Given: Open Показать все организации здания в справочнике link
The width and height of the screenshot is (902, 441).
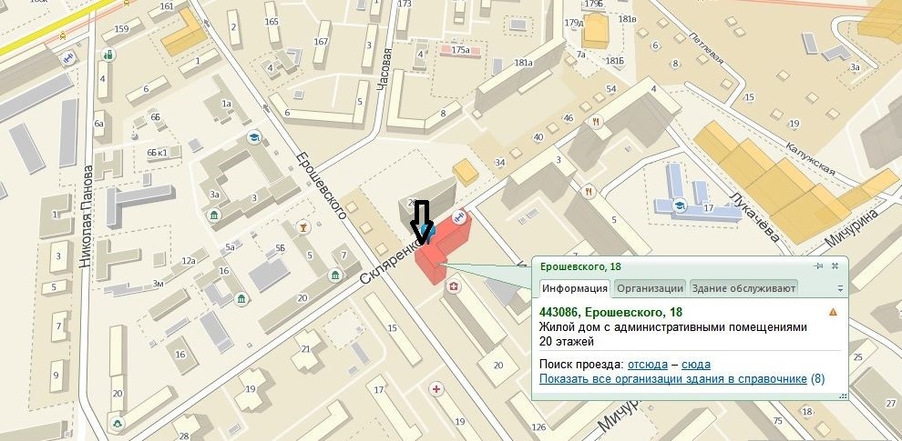Looking at the screenshot, I should pos(673,379).
